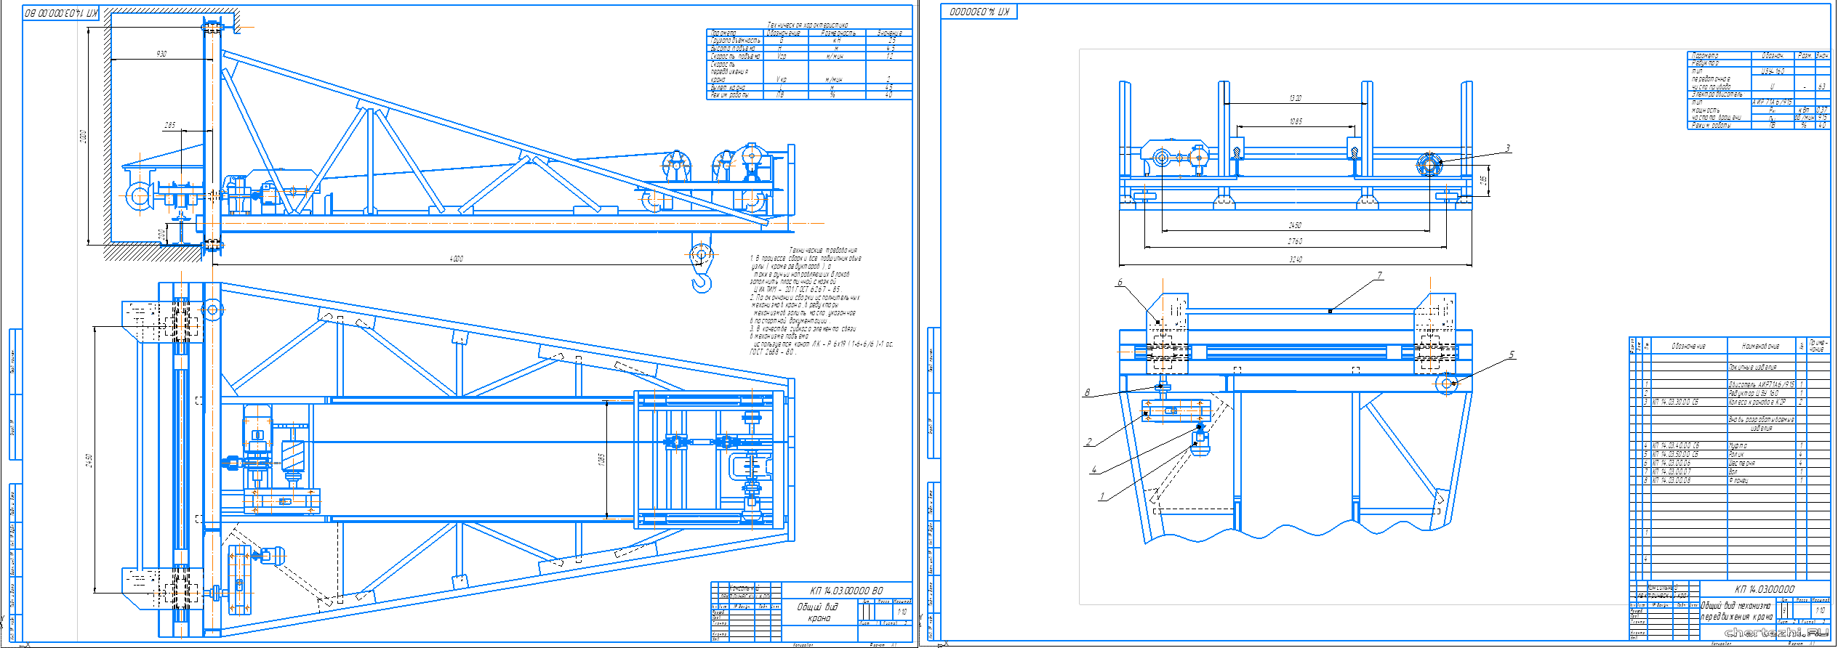1838x648 pixels.
Task: Click callout number 8 leader label
Action: (1088, 392)
